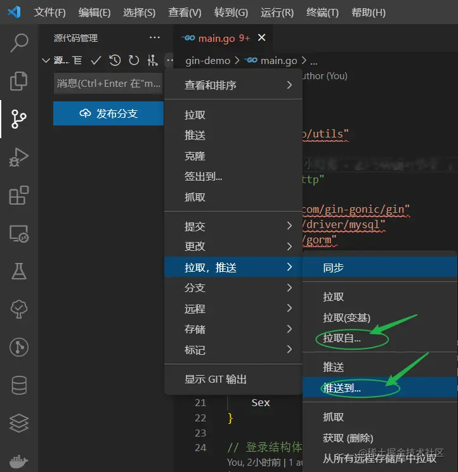Open the Remote Explorer view
Screen dimensions: 458x472
[x=18, y=234]
